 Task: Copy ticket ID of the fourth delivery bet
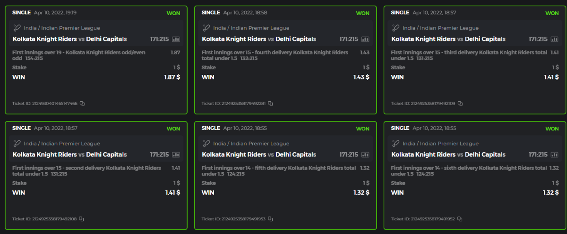(x=271, y=104)
